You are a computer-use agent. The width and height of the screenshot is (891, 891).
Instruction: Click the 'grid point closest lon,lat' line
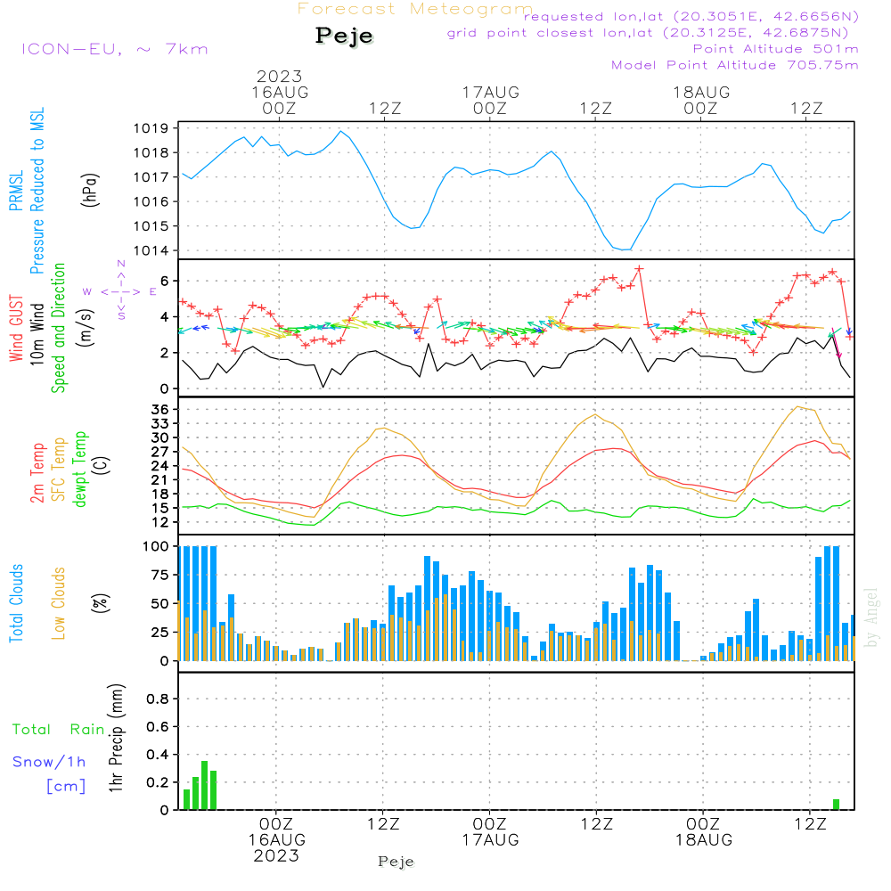click(648, 33)
